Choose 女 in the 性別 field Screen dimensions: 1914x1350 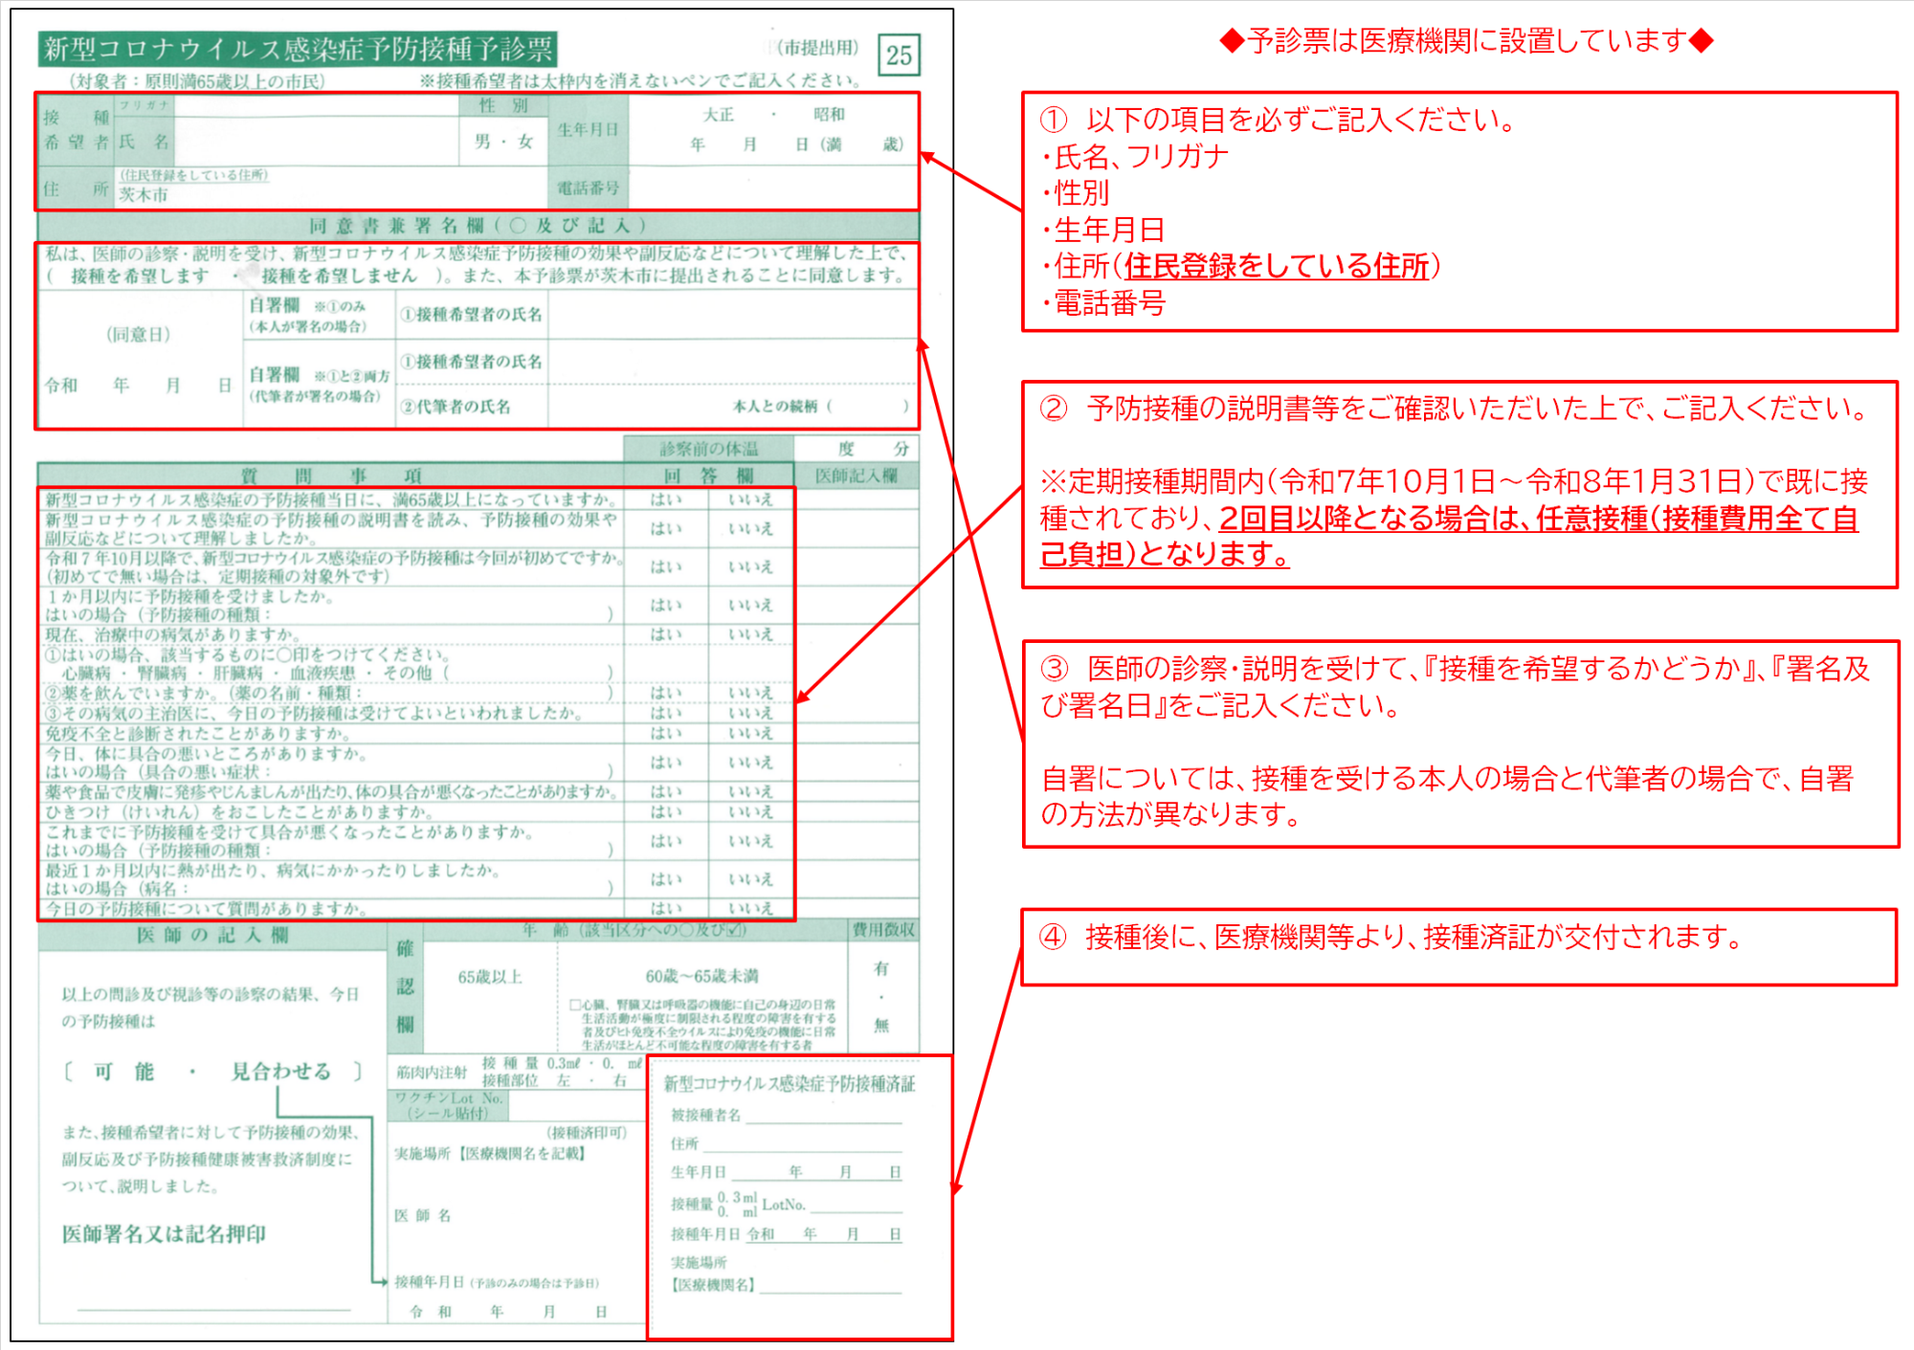pyautogui.click(x=525, y=142)
